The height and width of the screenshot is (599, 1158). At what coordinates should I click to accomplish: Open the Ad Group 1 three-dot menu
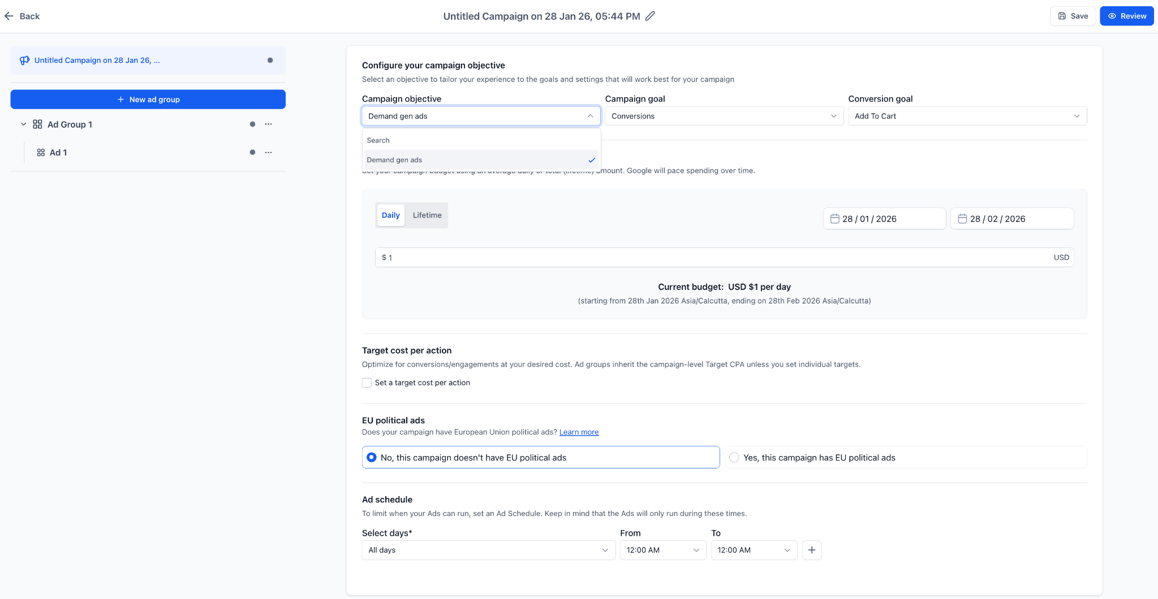pyautogui.click(x=268, y=124)
